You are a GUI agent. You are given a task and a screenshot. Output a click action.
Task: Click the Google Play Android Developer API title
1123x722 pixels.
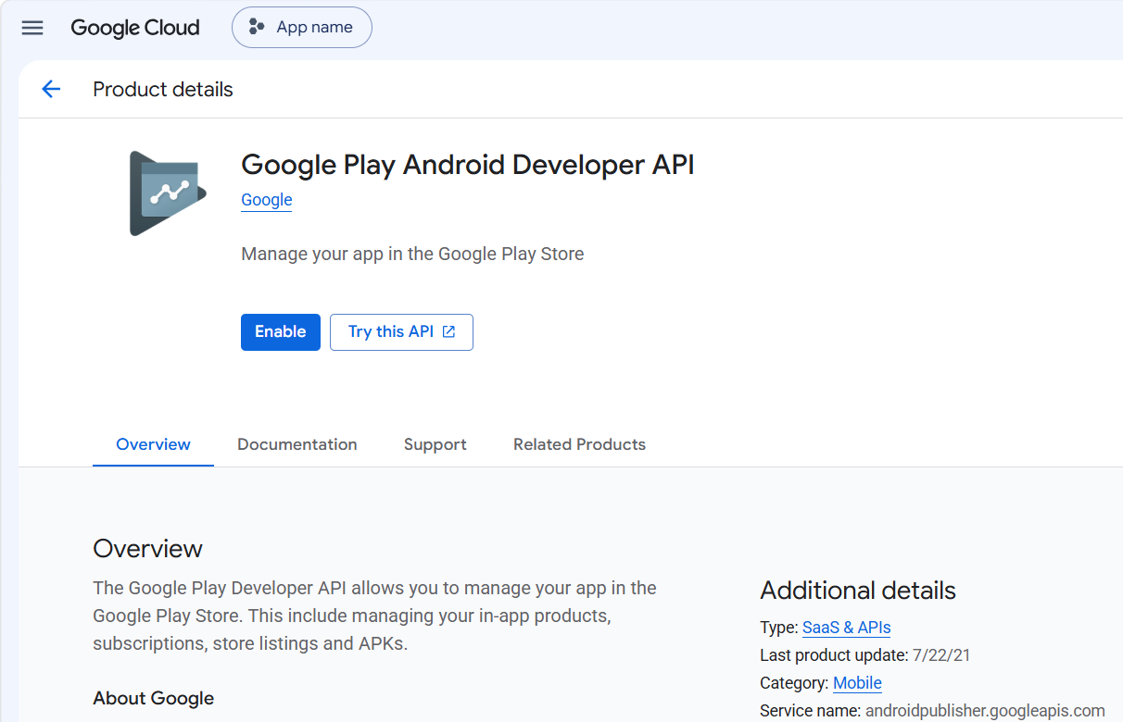pos(468,165)
